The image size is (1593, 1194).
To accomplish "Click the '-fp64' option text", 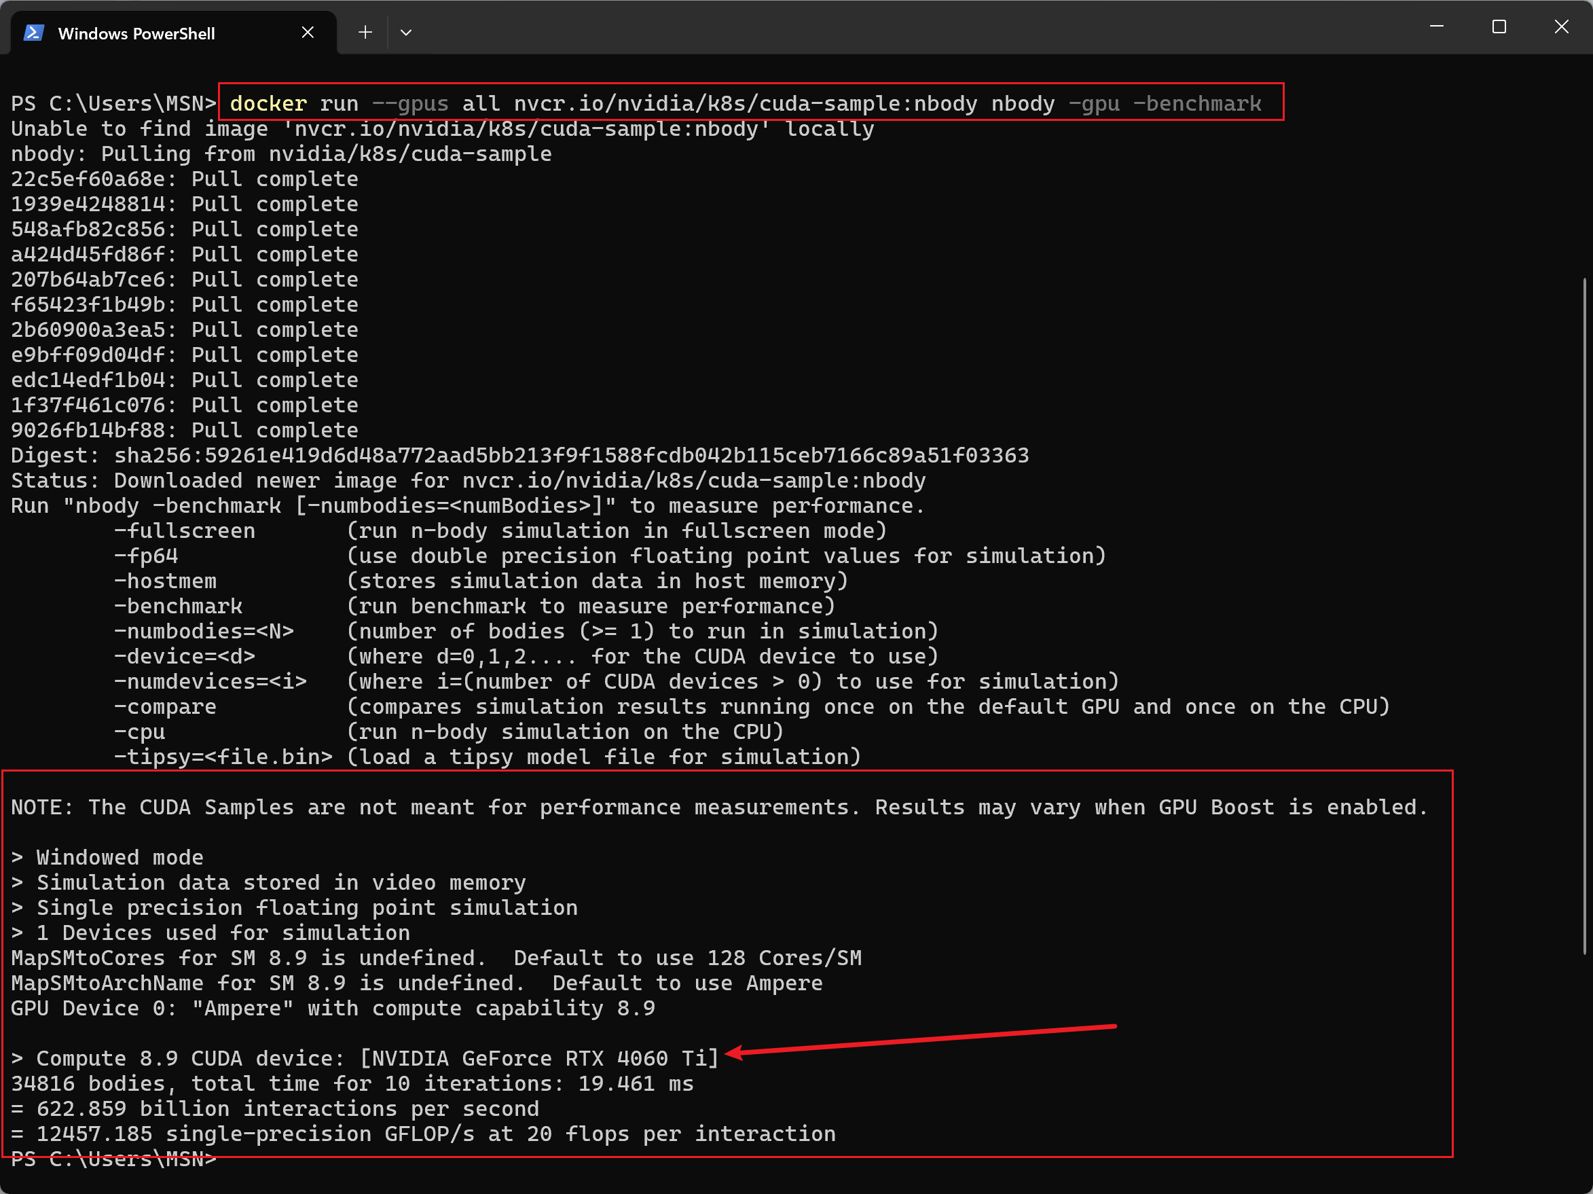I will coord(146,556).
